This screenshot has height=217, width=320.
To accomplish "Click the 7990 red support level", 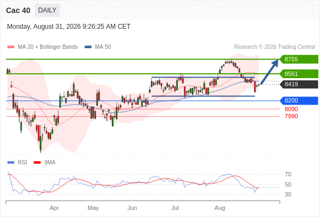I will tap(291, 116).
